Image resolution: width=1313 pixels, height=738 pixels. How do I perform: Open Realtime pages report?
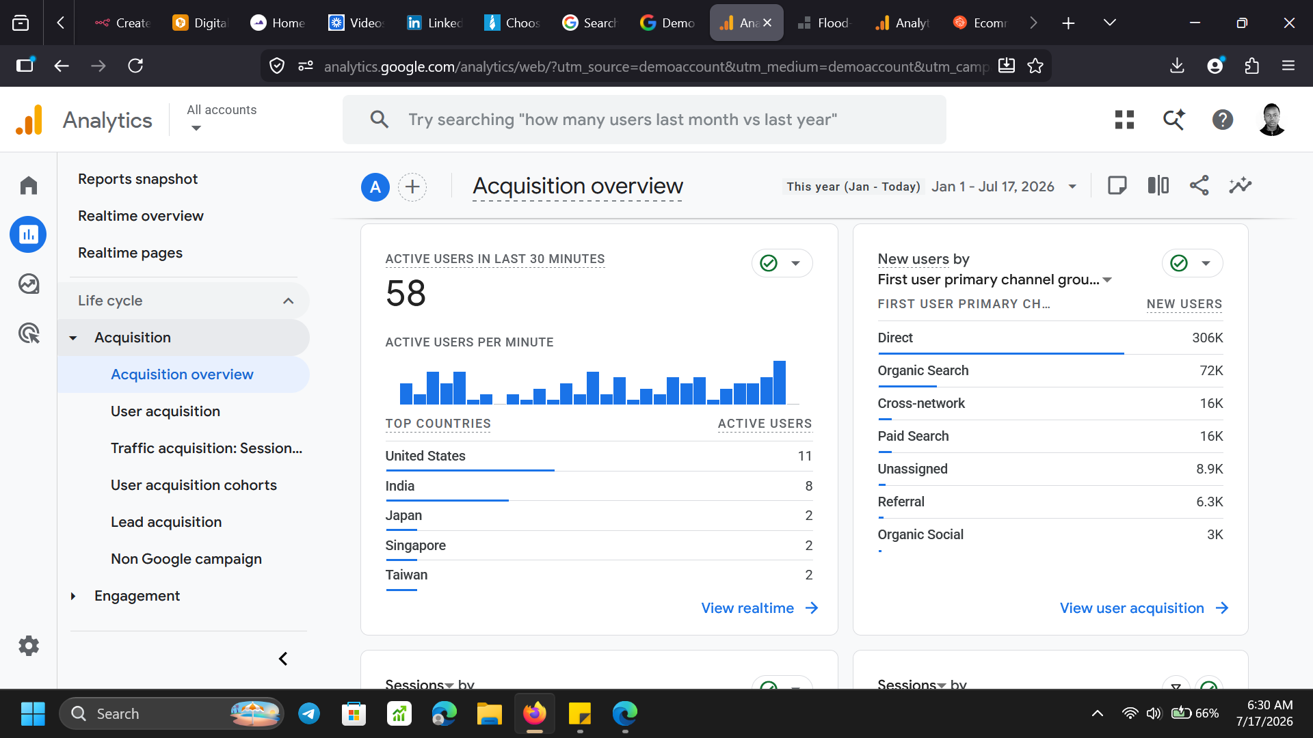(x=130, y=253)
